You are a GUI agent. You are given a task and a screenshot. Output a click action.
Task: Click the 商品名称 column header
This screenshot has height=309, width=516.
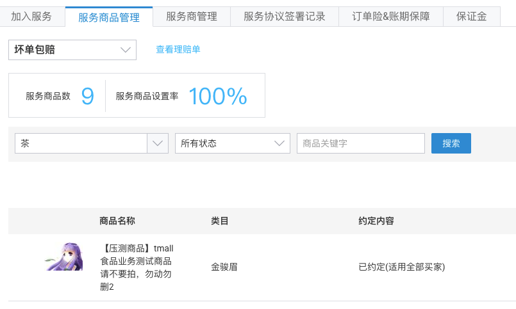pos(117,221)
